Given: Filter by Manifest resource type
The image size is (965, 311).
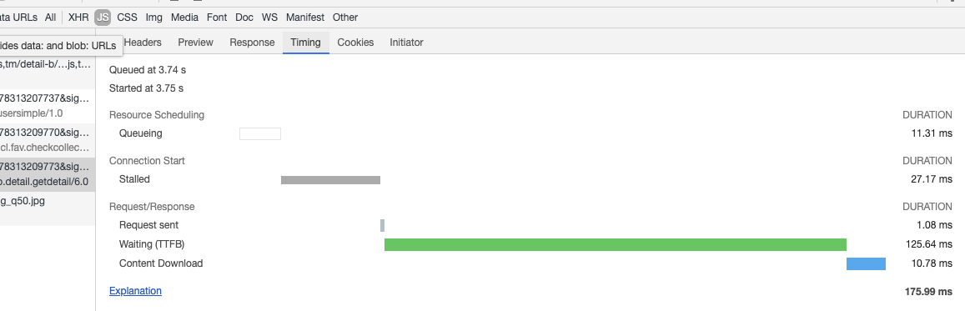Looking at the screenshot, I should point(304,18).
